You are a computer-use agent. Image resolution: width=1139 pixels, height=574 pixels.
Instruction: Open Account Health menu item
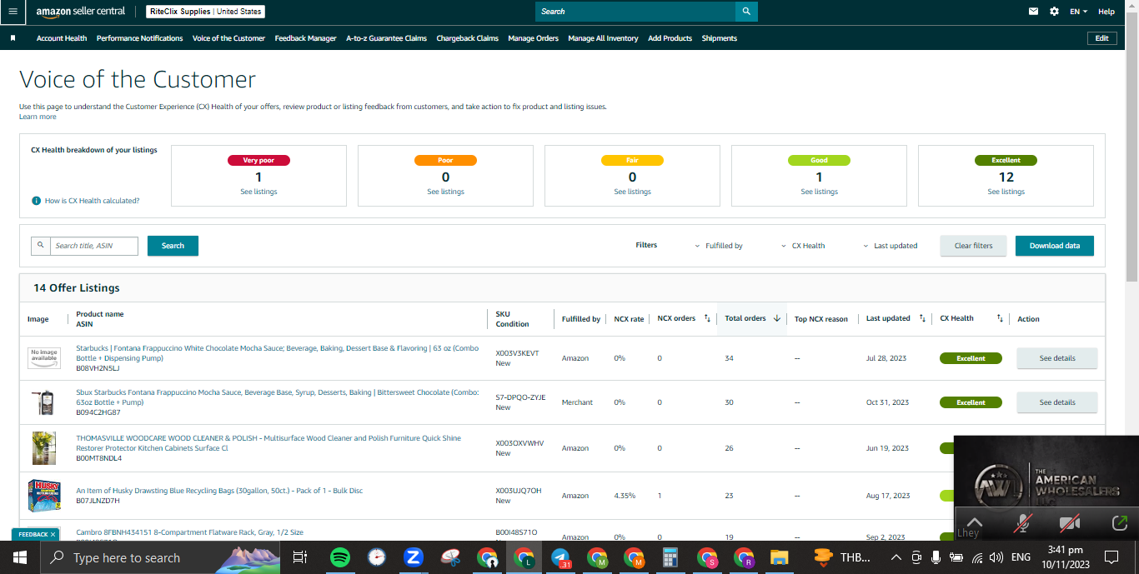pyautogui.click(x=62, y=38)
